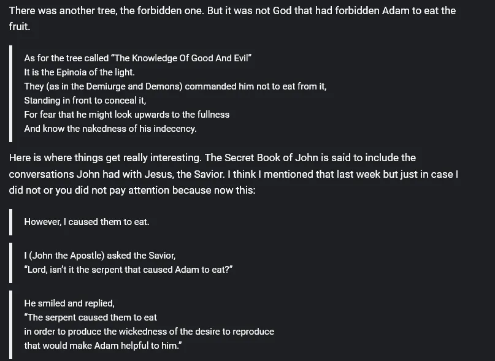Click the quote 'However, I caused them to eat.'
Screen dimensions: 495x361
click(x=86, y=222)
